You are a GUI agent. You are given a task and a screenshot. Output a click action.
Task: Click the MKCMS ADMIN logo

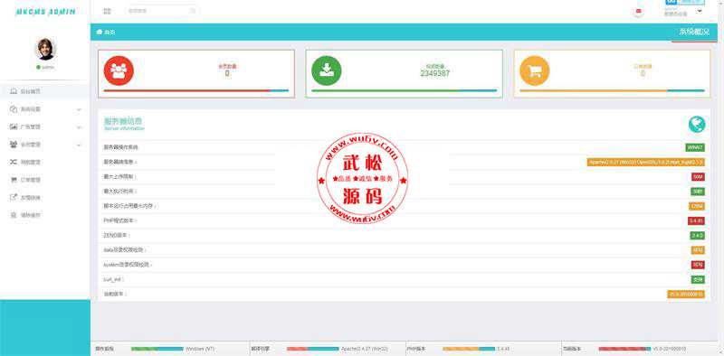[45, 12]
